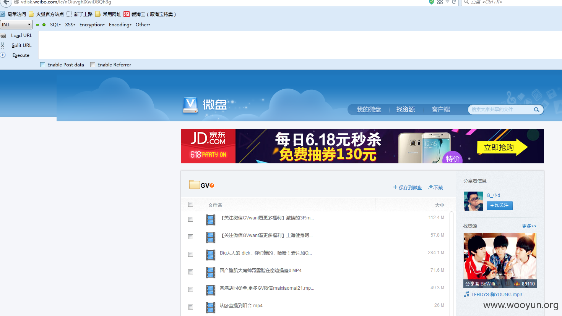Expand the Encoding menu dropdown
This screenshot has height=316, width=562.
pyautogui.click(x=120, y=25)
